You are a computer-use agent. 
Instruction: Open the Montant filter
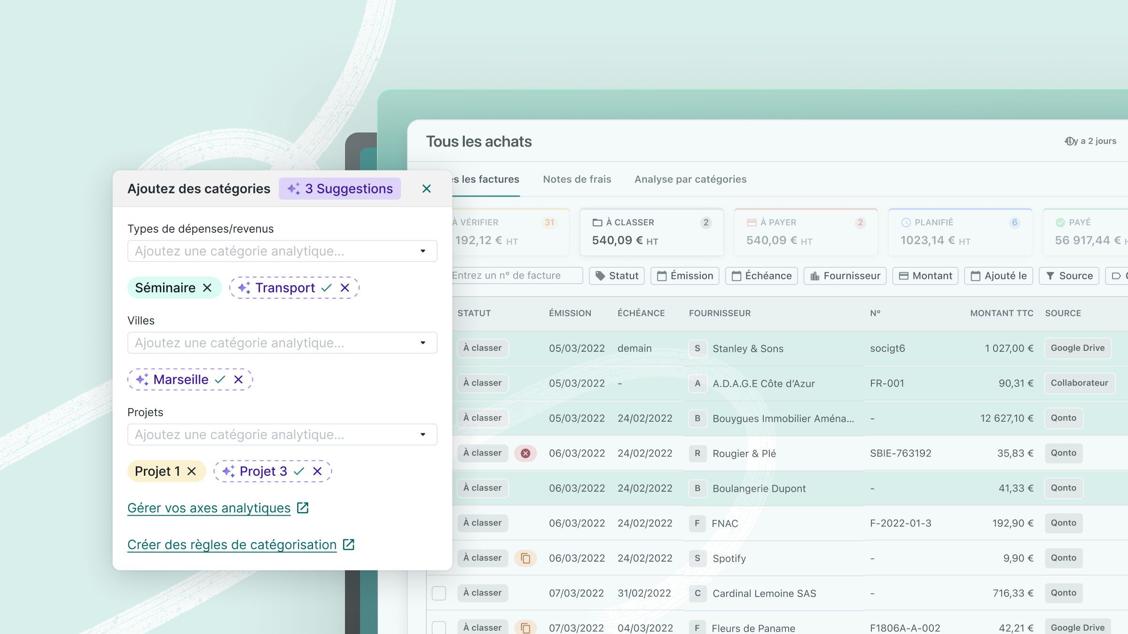point(925,276)
